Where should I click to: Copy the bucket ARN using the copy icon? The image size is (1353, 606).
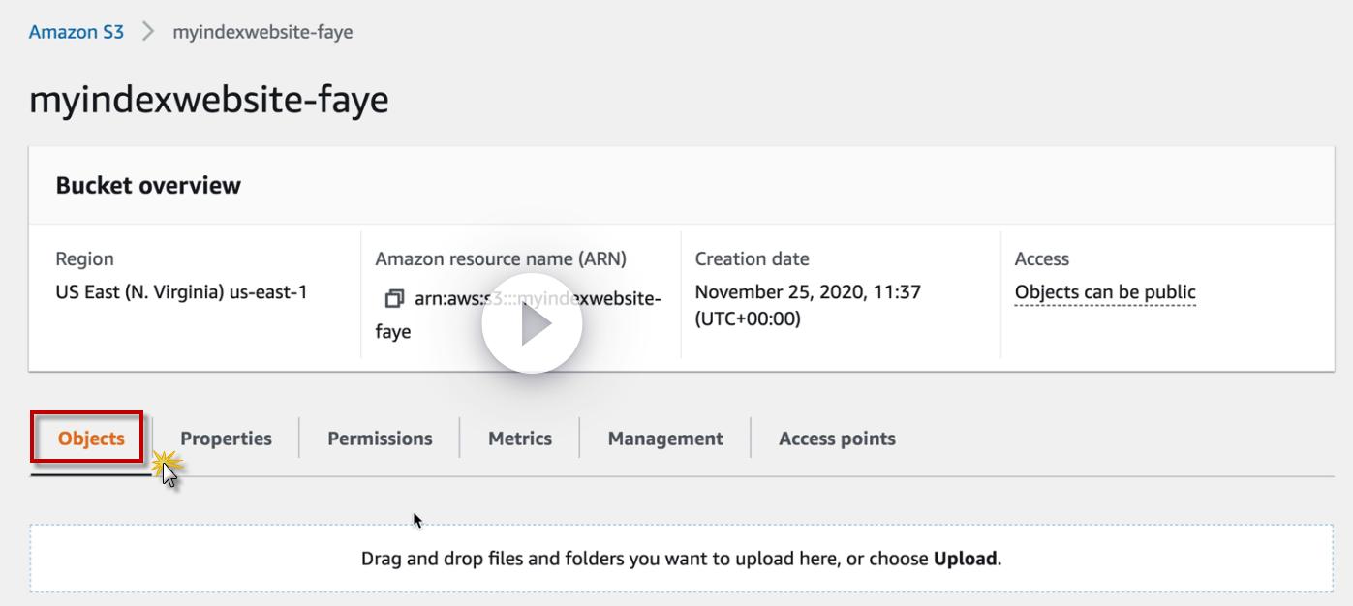tap(394, 298)
